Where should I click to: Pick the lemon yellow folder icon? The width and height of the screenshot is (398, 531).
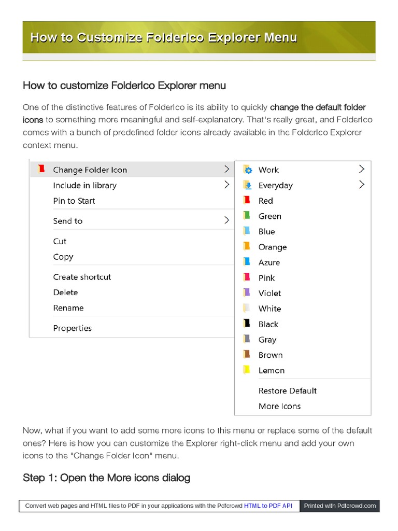click(247, 370)
